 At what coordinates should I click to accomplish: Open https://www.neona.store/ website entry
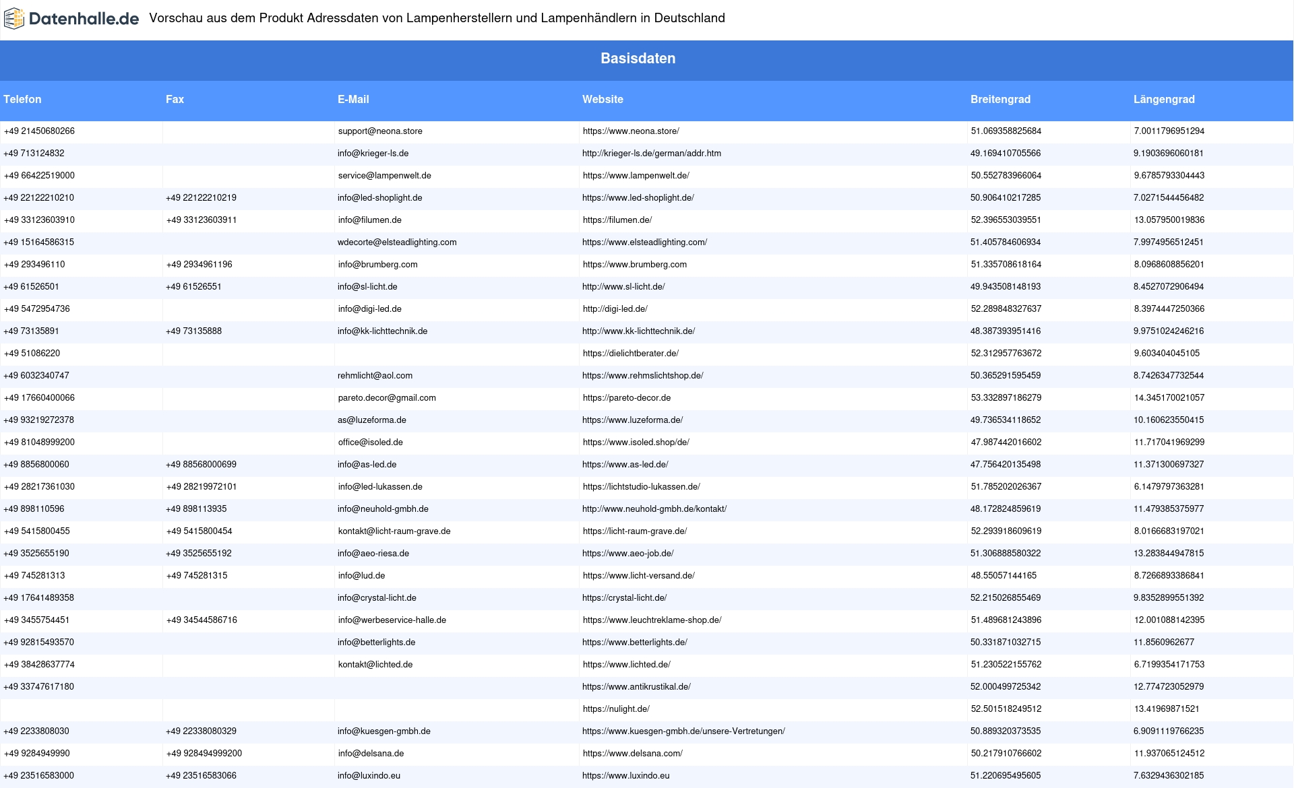[x=631, y=131]
